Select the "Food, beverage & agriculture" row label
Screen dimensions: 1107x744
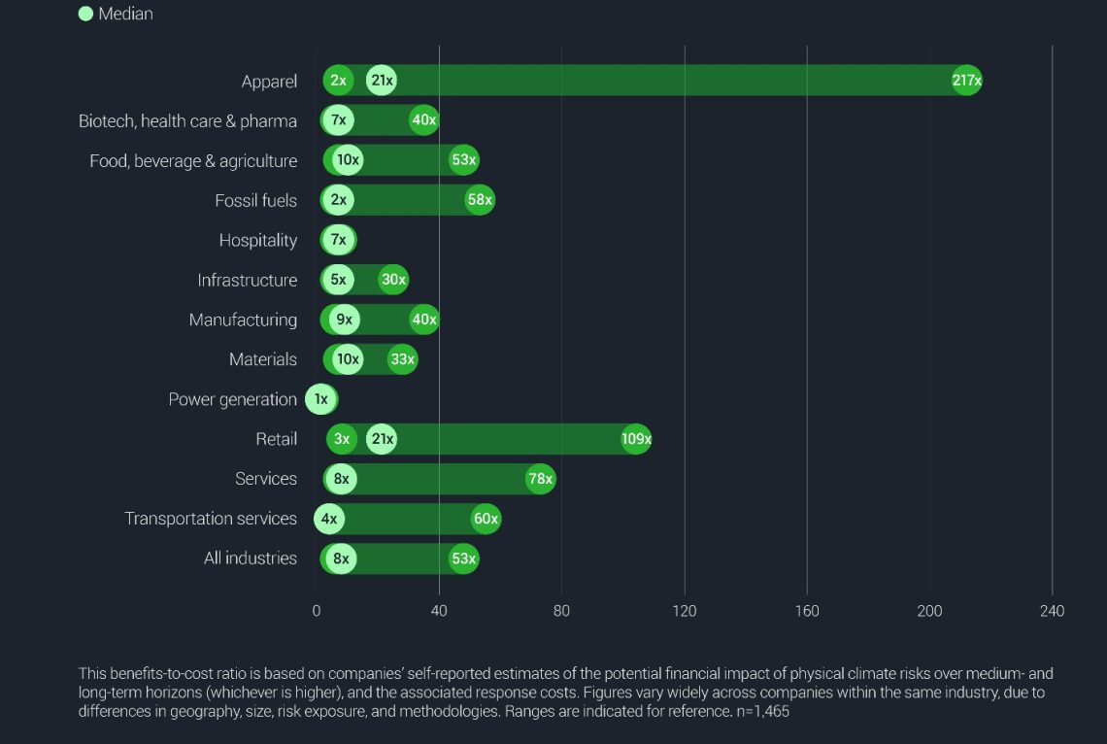click(x=193, y=160)
